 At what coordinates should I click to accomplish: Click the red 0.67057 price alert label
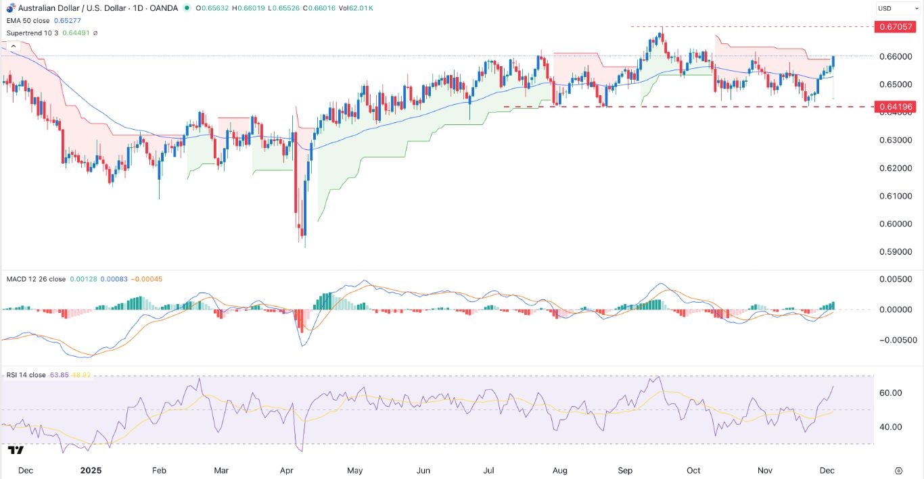(x=894, y=27)
